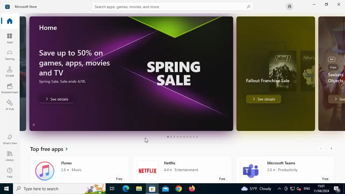This screenshot has height=194, width=345.
Task: Click the Microsoft Teams app icon
Action: tap(251, 171)
